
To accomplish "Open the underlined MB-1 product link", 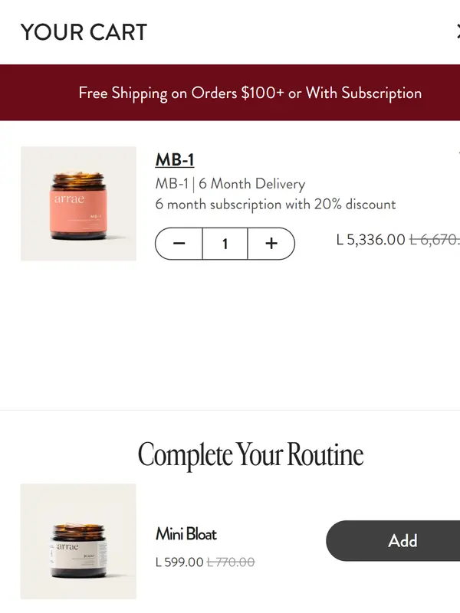I will click(175, 159).
